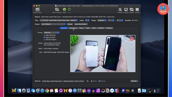Open the Preview window from the toolbar
172x97 pixels.
pyautogui.click(x=126, y=10)
